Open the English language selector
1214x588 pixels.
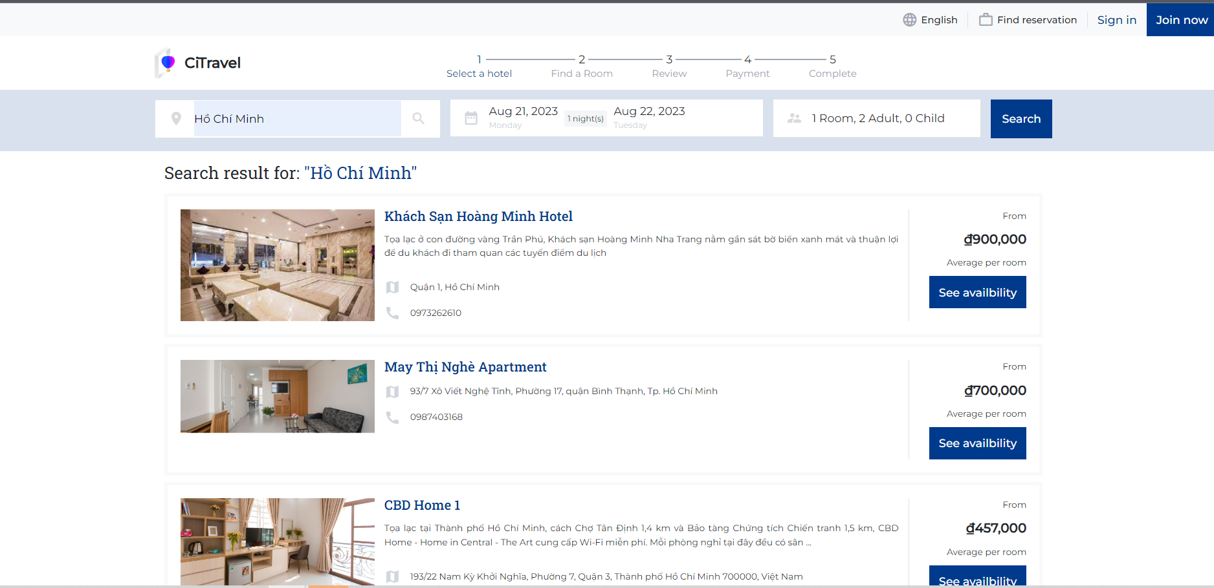point(931,20)
